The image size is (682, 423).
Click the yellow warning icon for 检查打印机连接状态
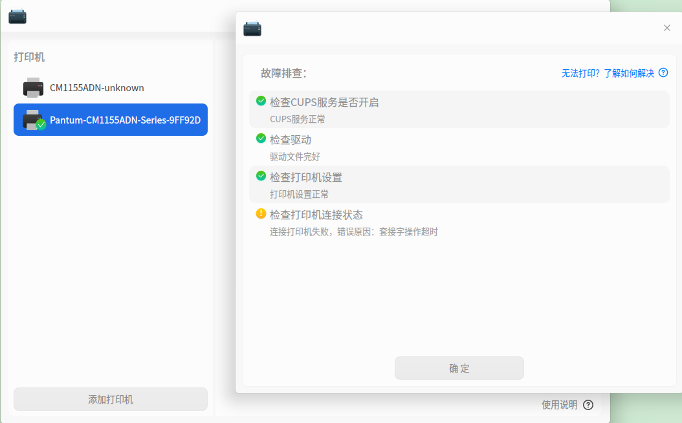[261, 213]
